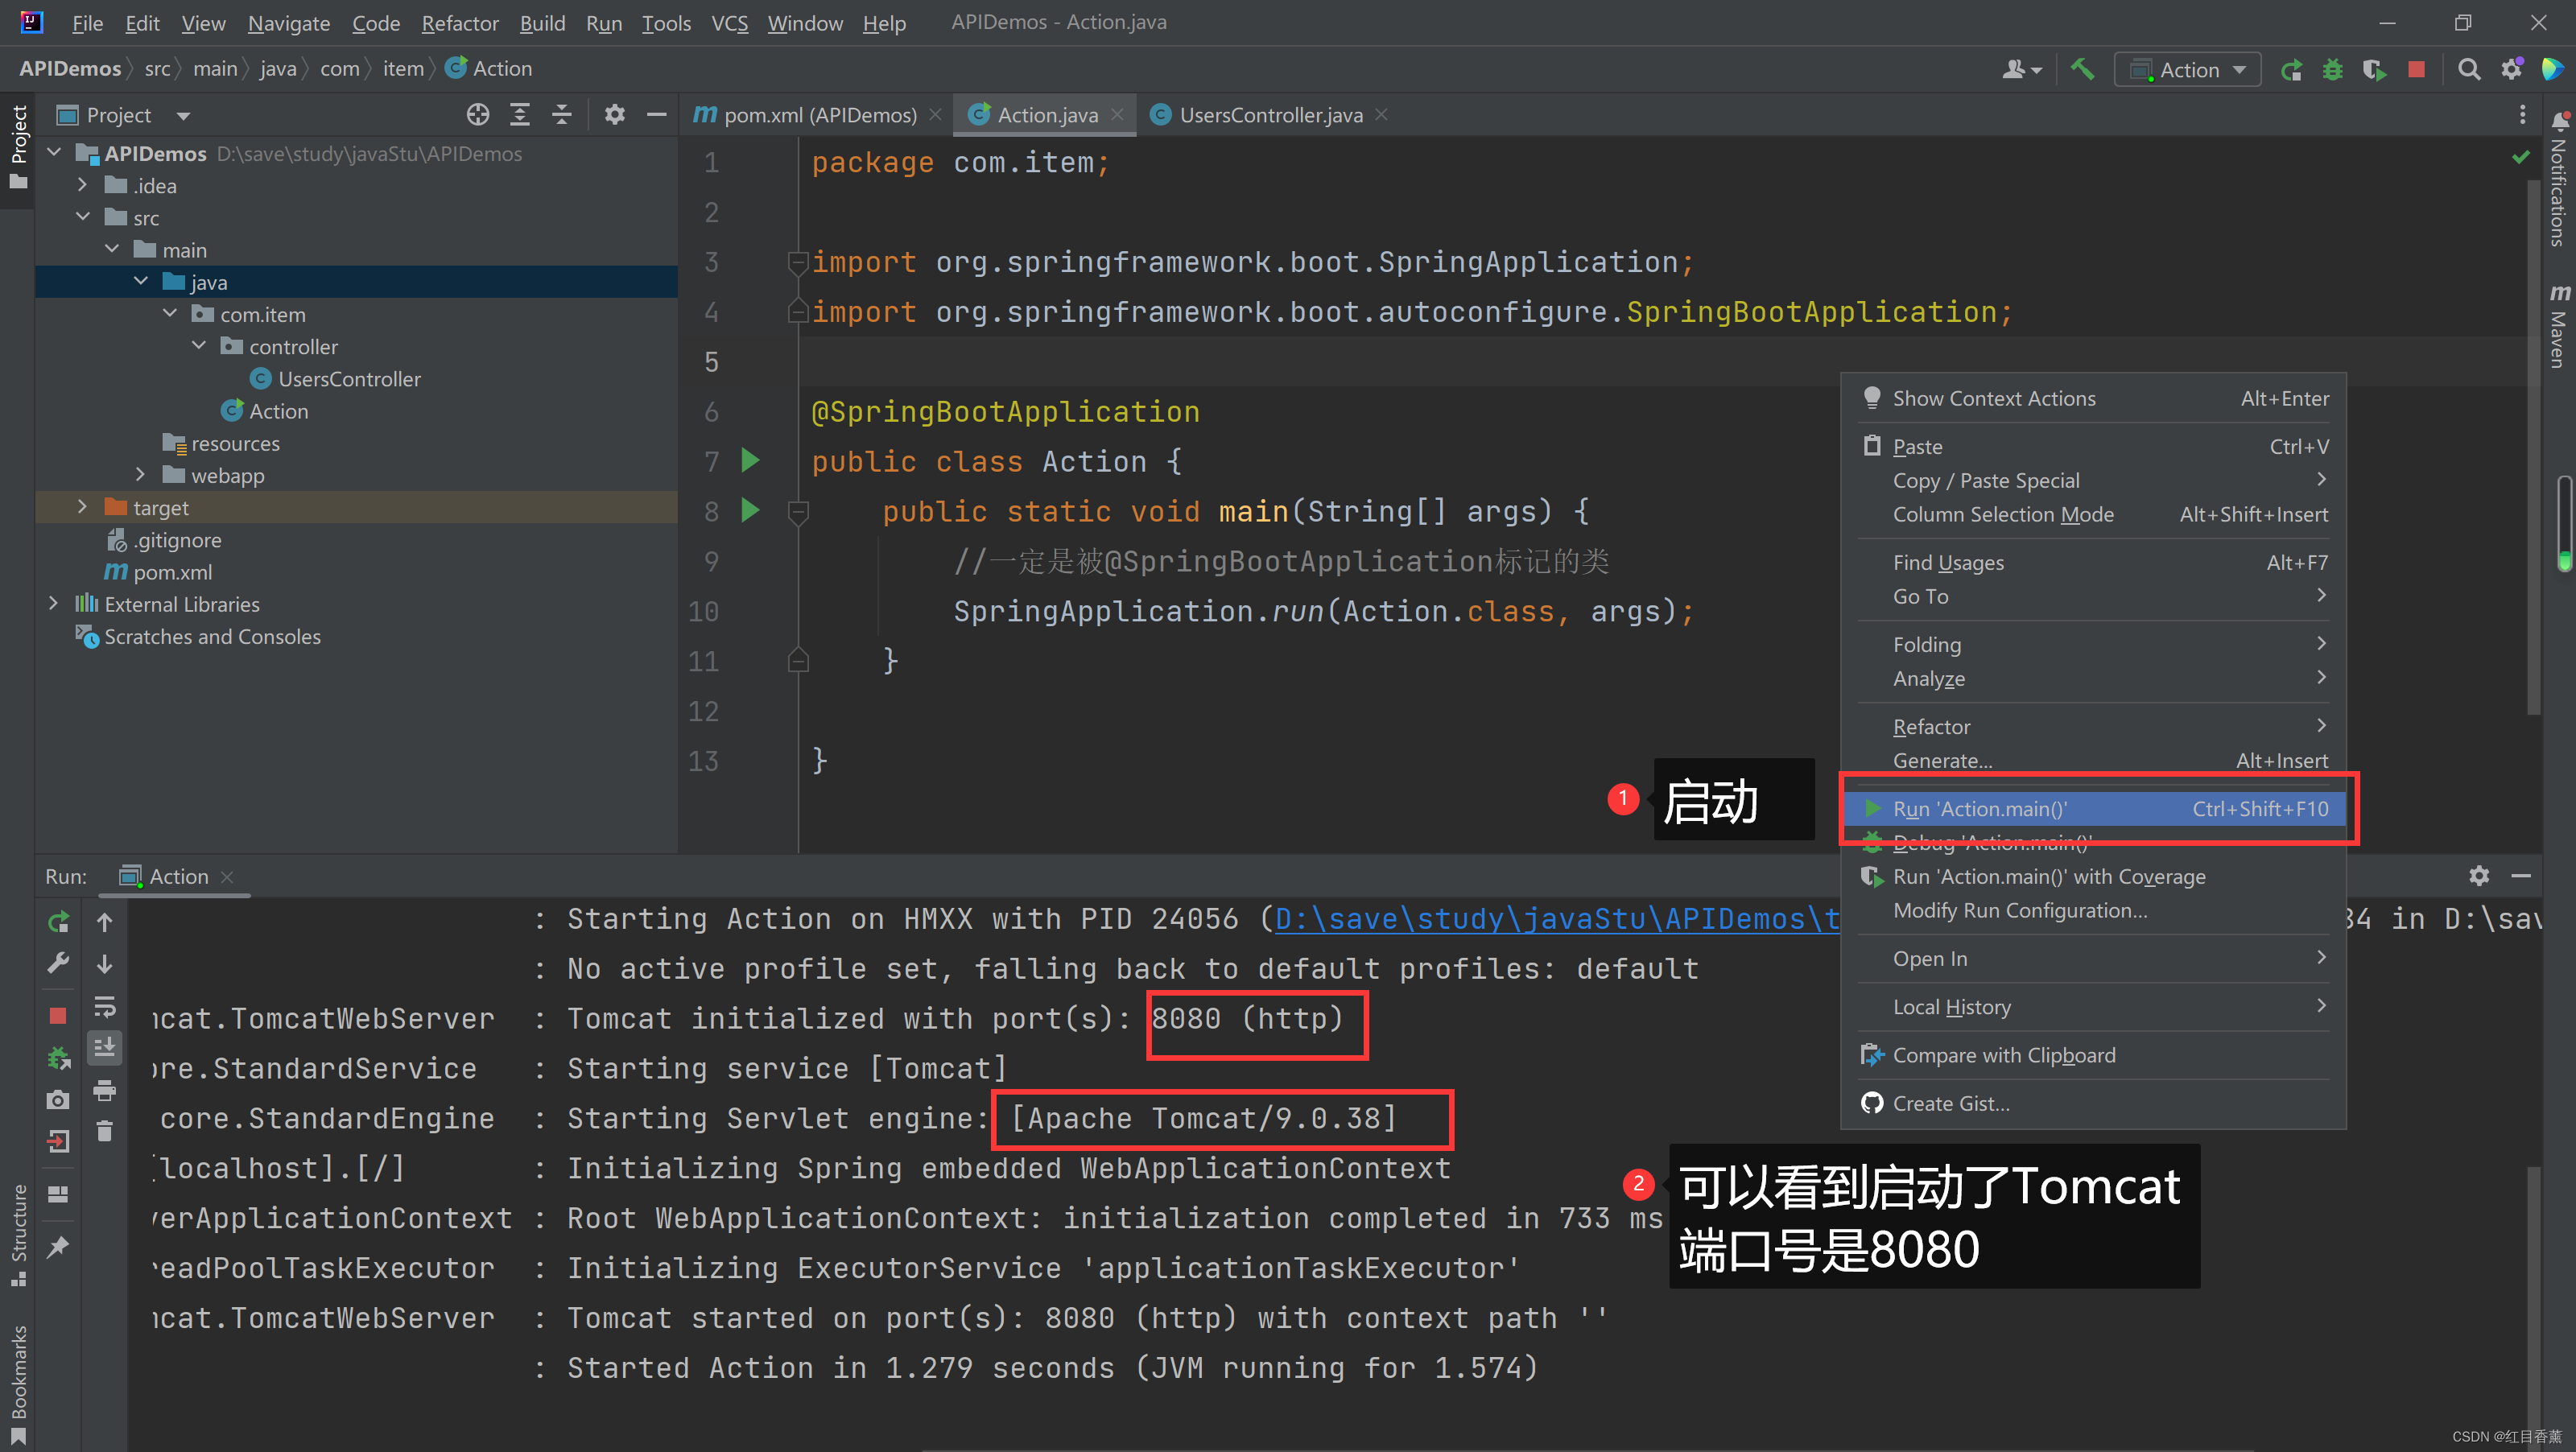This screenshot has height=1452, width=2576.
Task: Collapse the controller package node
Action: [199, 346]
